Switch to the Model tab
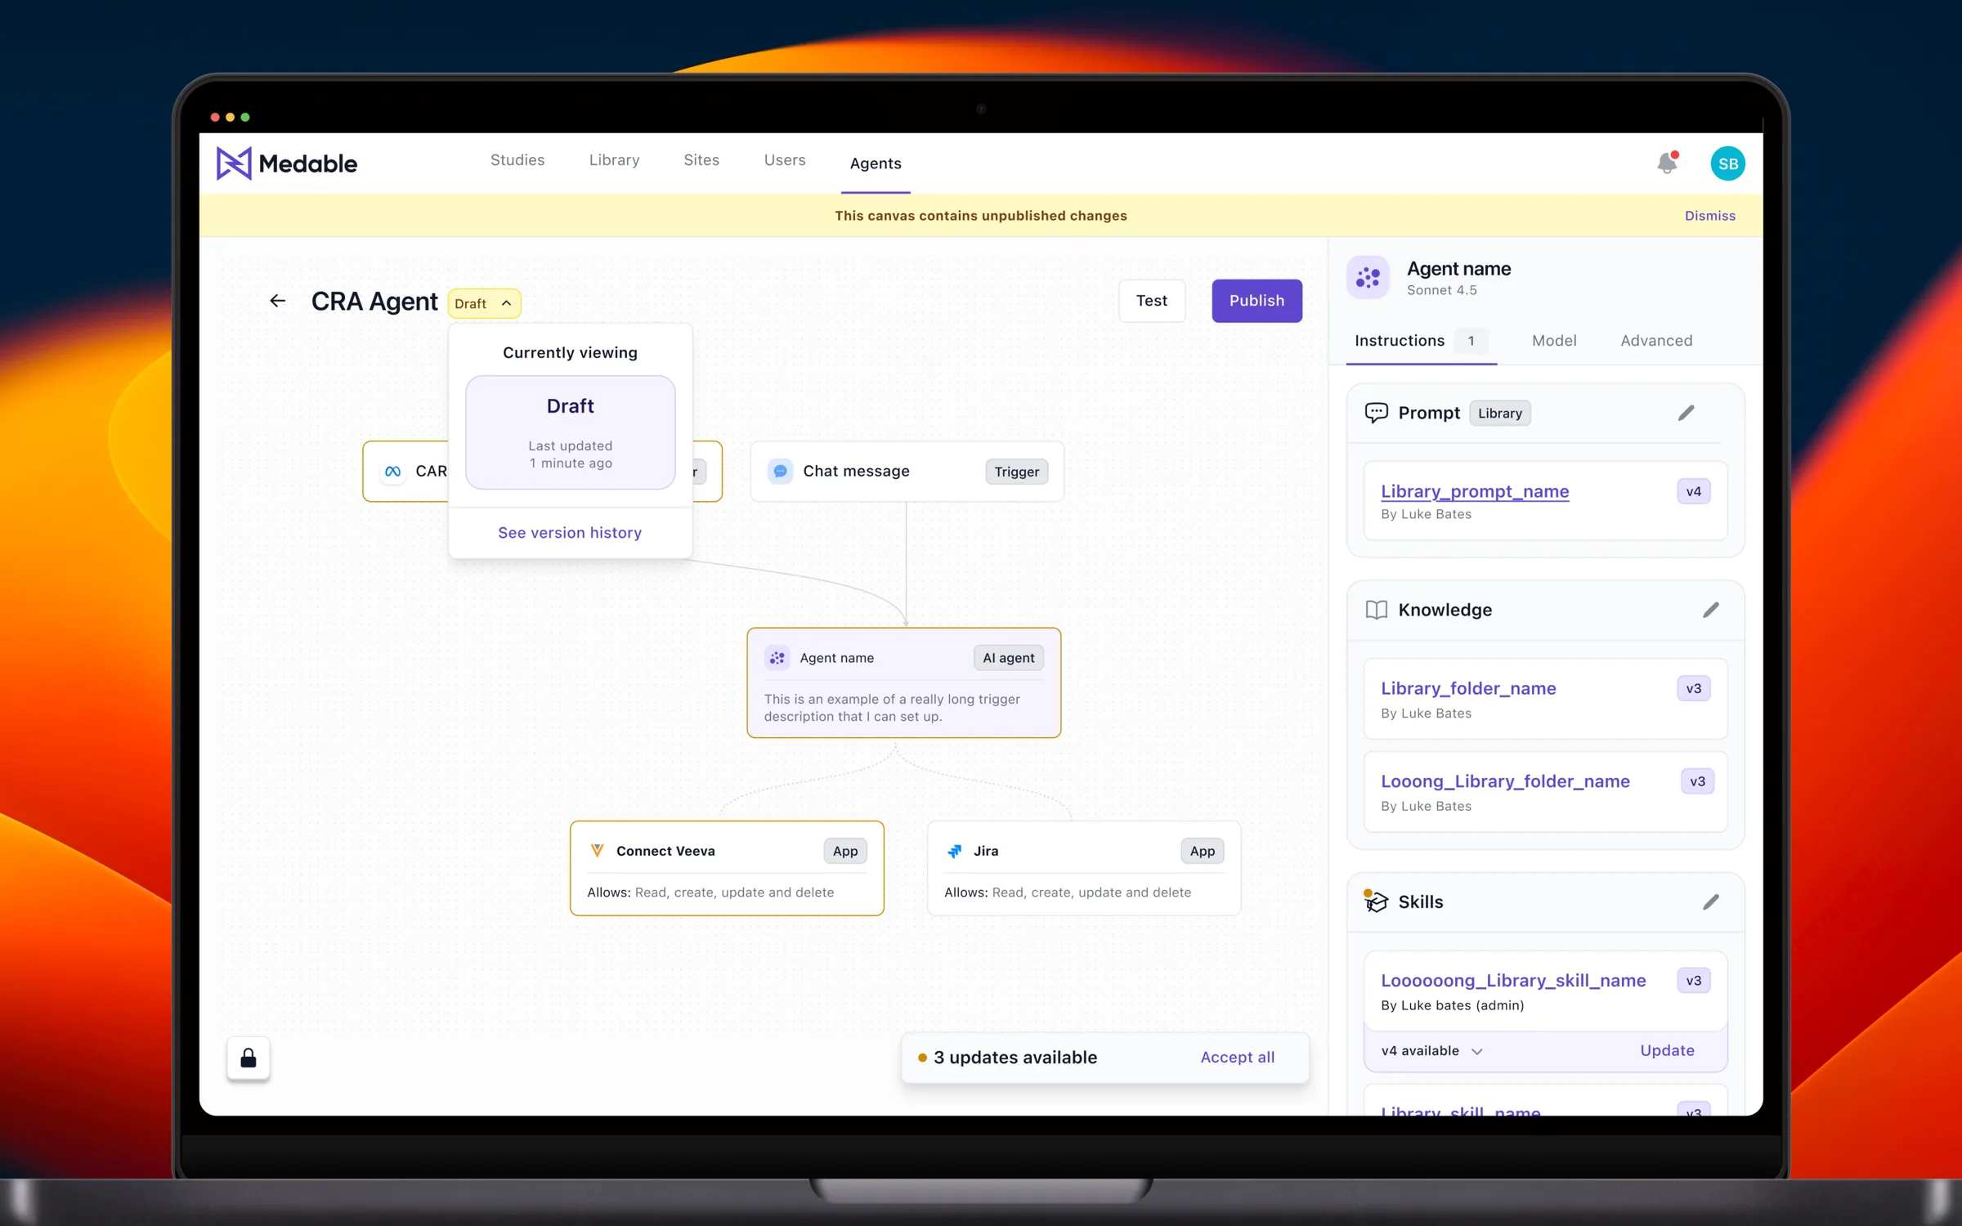 coord(1554,341)
